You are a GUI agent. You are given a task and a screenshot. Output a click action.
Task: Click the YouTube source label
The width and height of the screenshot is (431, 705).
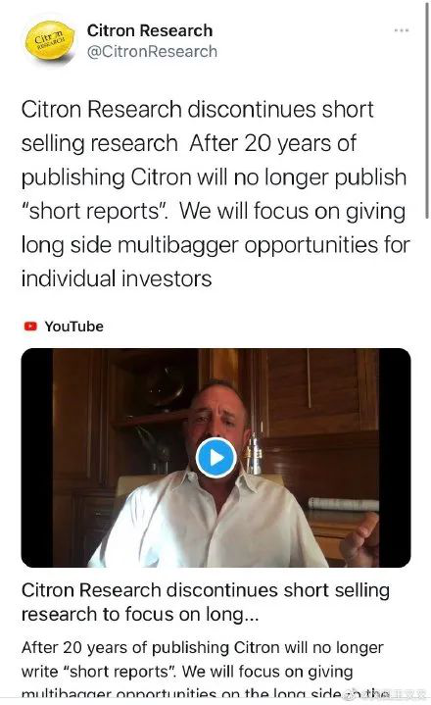[x=73, y=327]
